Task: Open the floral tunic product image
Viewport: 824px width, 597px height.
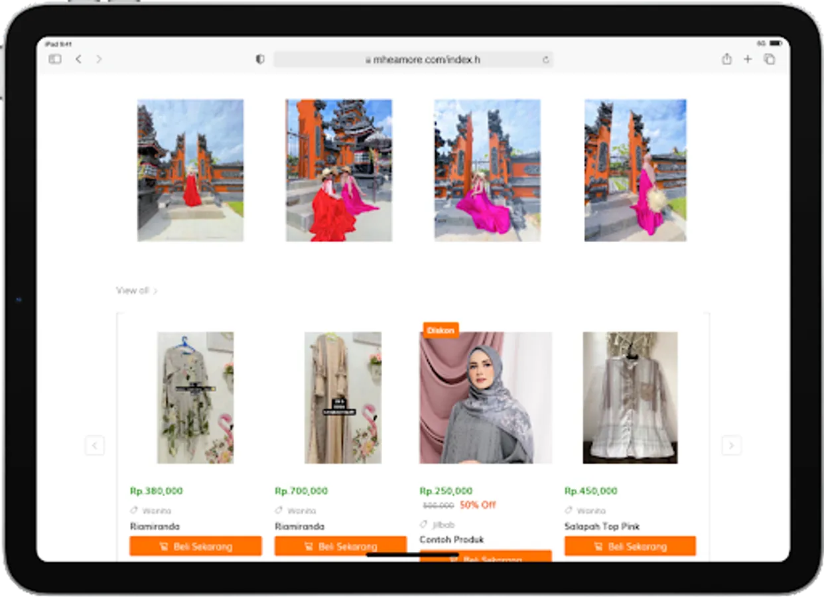Action: [195, 398]
